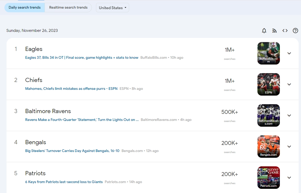
Task: Expand the Eagles trend row
Action: pos(289,53)
